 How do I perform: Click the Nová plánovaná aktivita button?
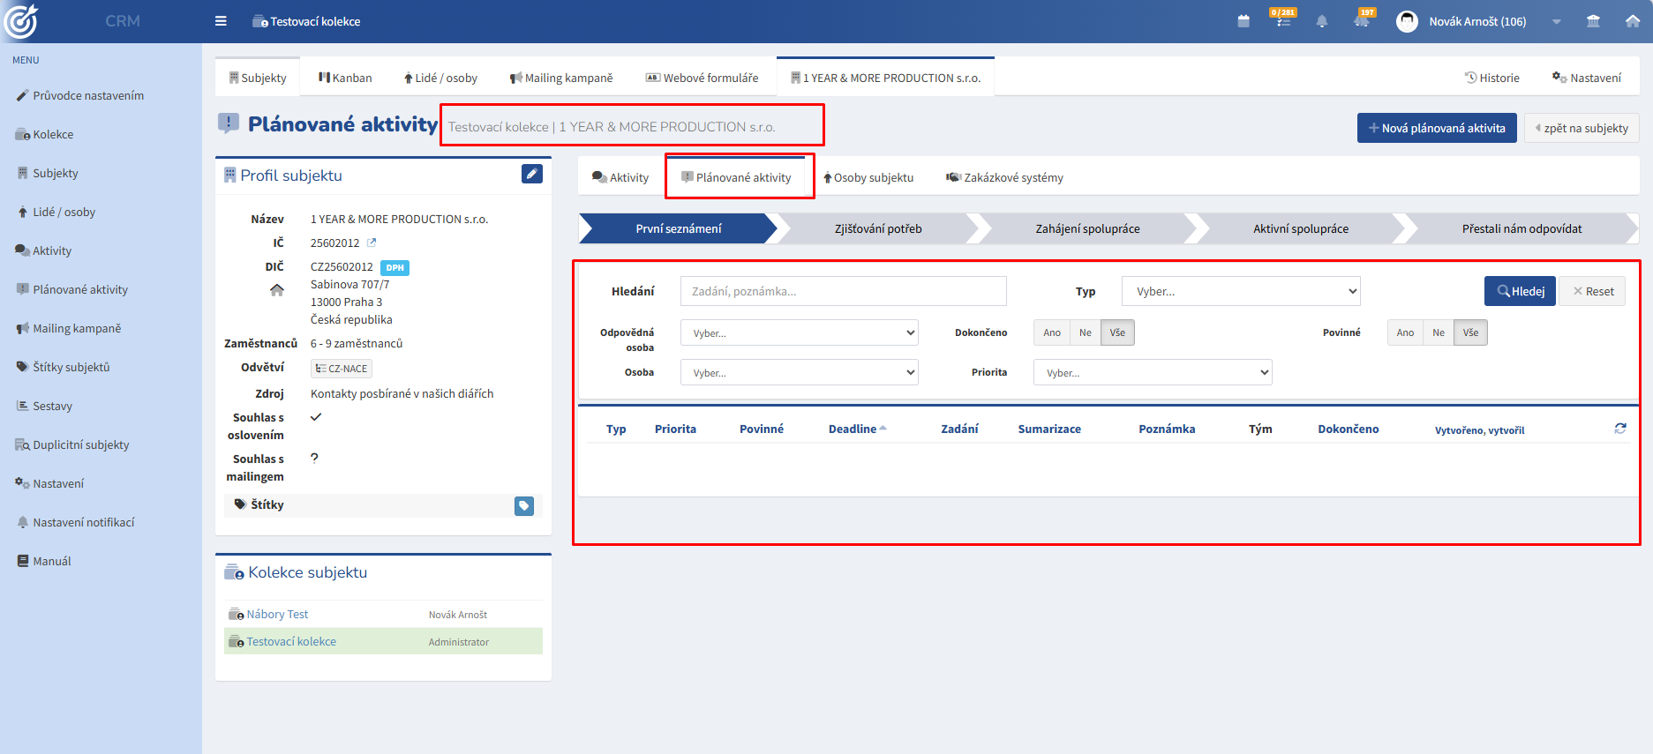click(x=1437, y=128)
